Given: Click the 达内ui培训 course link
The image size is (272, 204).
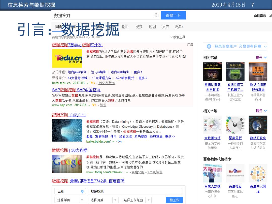Looking at the screenshot, I should pyautogui.click(x=99, y=72).
